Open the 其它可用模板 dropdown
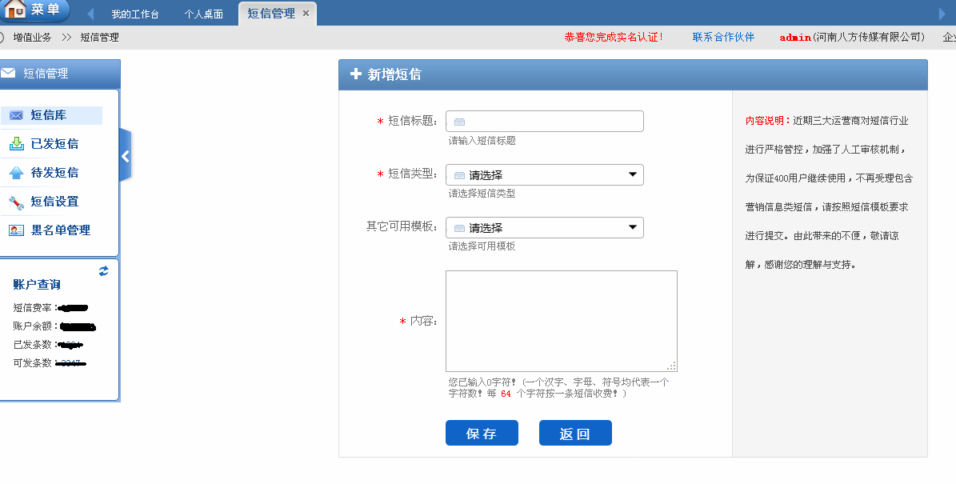Viewport: 956px width, 484px height. click(545, 228)
